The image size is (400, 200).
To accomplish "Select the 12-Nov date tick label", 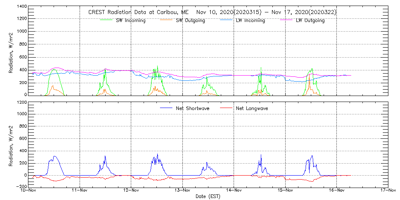I will click(x=132, y=191).
